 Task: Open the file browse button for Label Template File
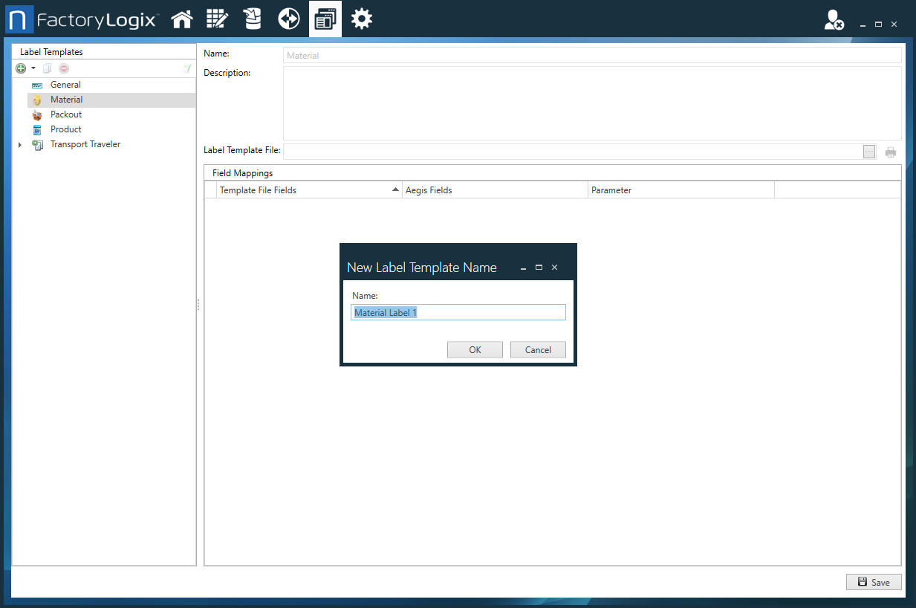click(869, 151)
